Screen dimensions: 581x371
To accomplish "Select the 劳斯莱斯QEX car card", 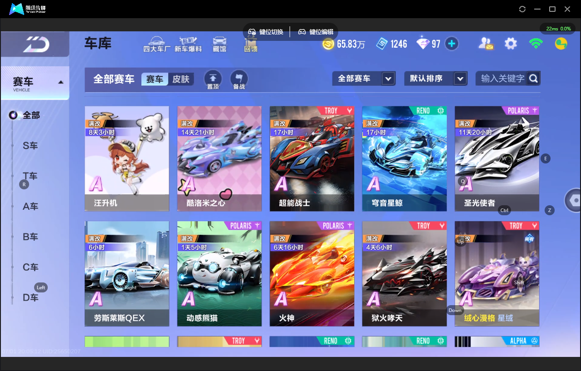I will [x=127, y=274].
